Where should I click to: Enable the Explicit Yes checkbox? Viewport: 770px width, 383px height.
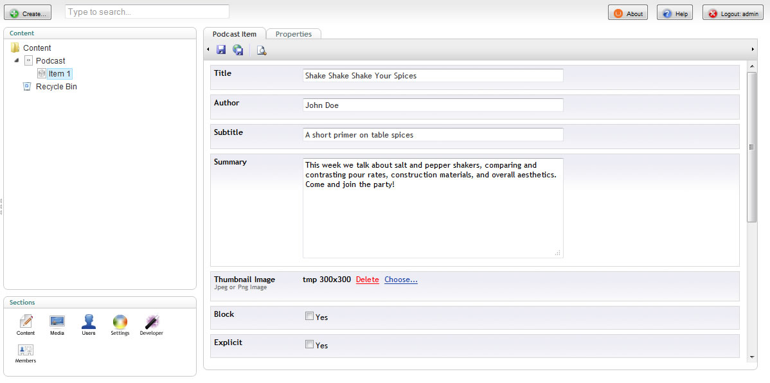309,344
